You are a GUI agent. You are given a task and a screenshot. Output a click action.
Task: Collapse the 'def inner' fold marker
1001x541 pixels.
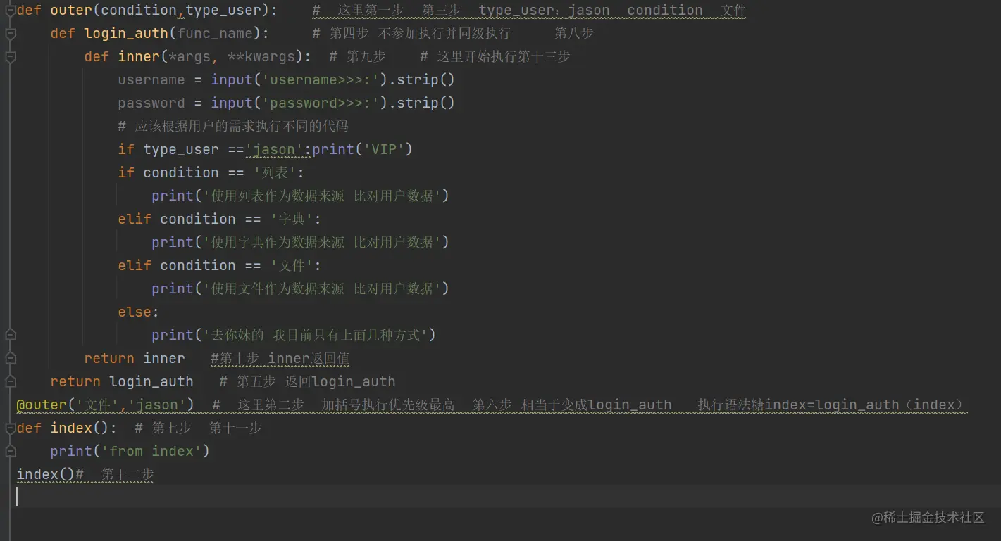[10, 57]
